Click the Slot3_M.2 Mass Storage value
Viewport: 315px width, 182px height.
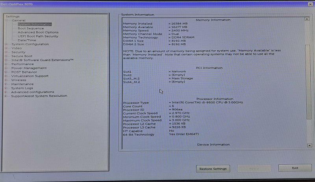182,79
